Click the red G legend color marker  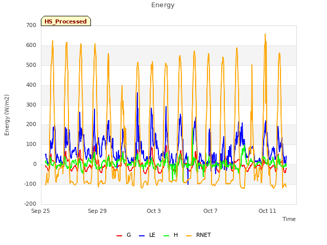click(x=119, y=236)
